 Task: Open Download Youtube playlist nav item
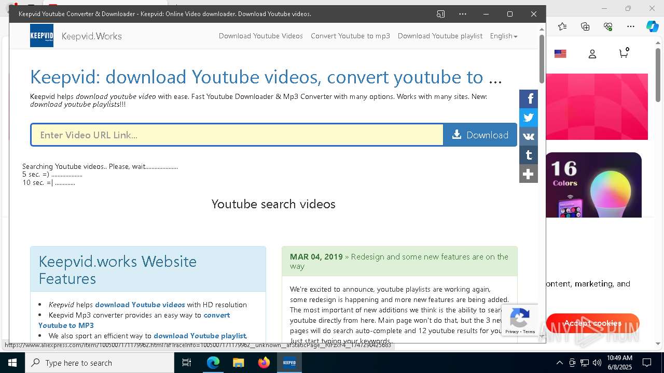[440, 36]
